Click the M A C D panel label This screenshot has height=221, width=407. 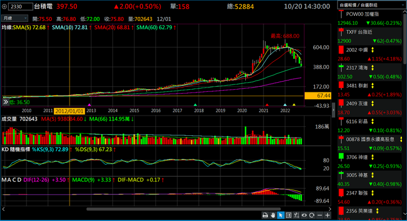click(11, 180)
